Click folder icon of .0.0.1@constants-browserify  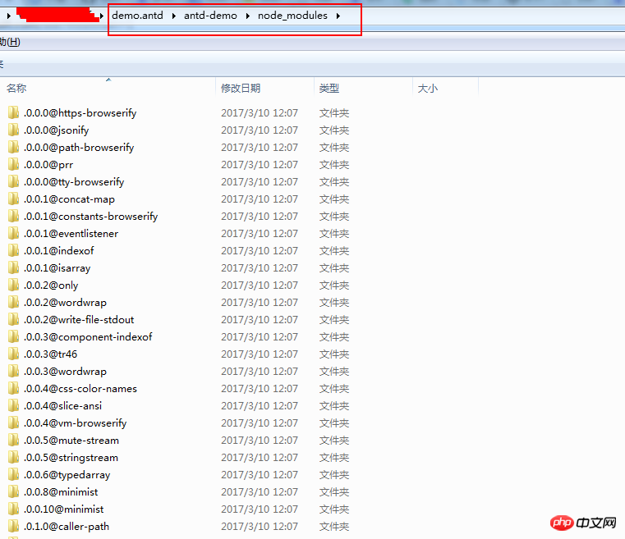coord(13,216)
